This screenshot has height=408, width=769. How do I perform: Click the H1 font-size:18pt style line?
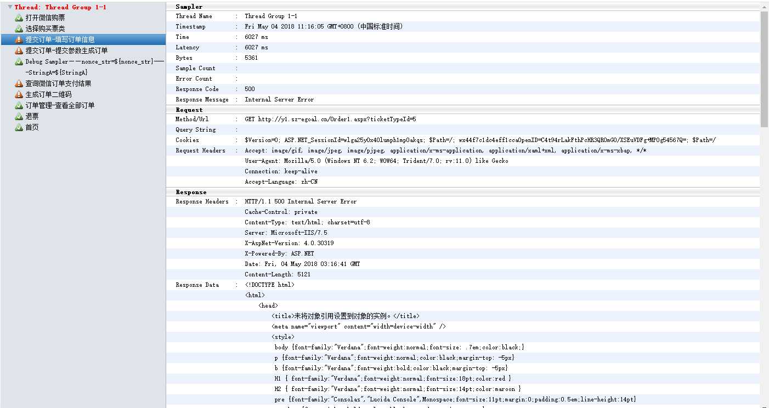[393, 378]
